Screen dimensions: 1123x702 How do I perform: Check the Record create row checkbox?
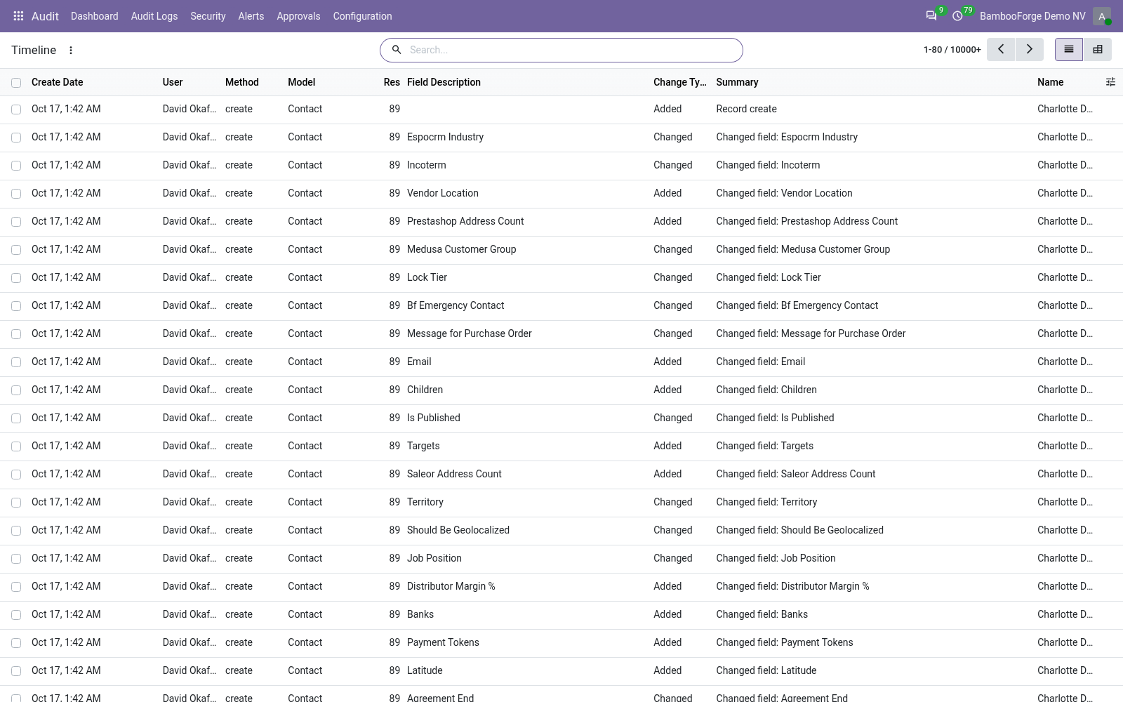click(16, 110)
